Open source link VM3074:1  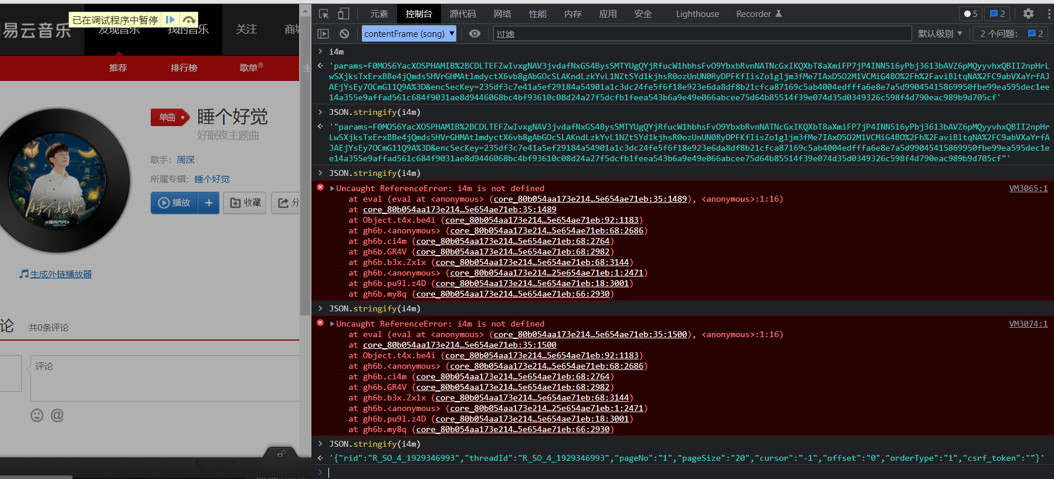coord(1028,324)
